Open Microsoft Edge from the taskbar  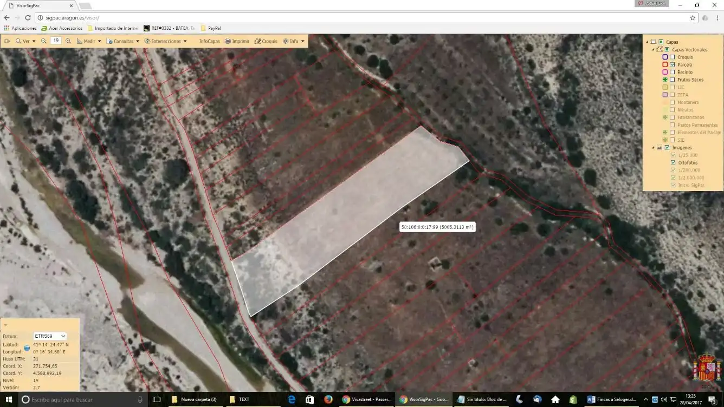click(x=292, y=399)
